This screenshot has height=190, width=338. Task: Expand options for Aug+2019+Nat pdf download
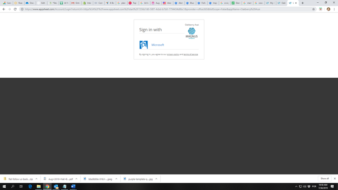[76, 179]
